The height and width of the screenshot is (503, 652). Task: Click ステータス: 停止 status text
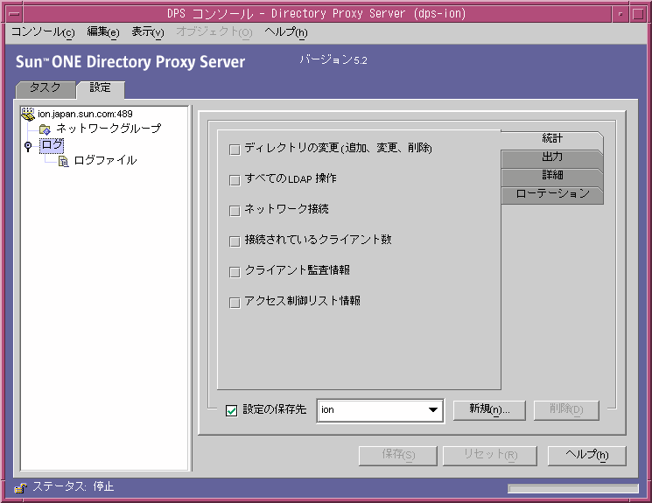pos(73,486)
